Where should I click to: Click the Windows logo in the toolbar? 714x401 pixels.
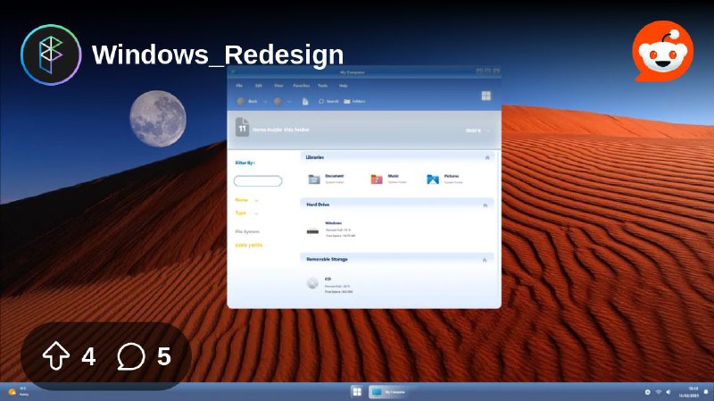pyautogui.click(x=486, y=96)
